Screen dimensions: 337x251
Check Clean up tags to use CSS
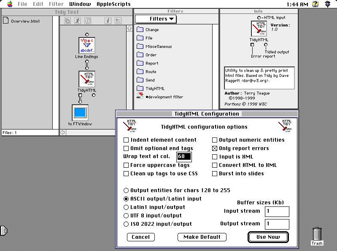pyautogui.click(x=126, y=174)
